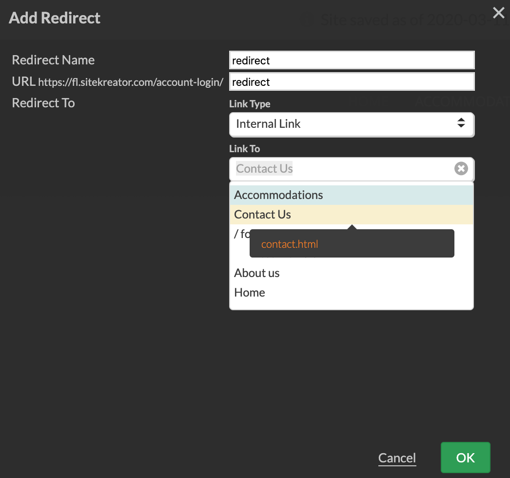Click the URL slug input field
Screen dimensions: 510x478
click(x=351, y=82)
